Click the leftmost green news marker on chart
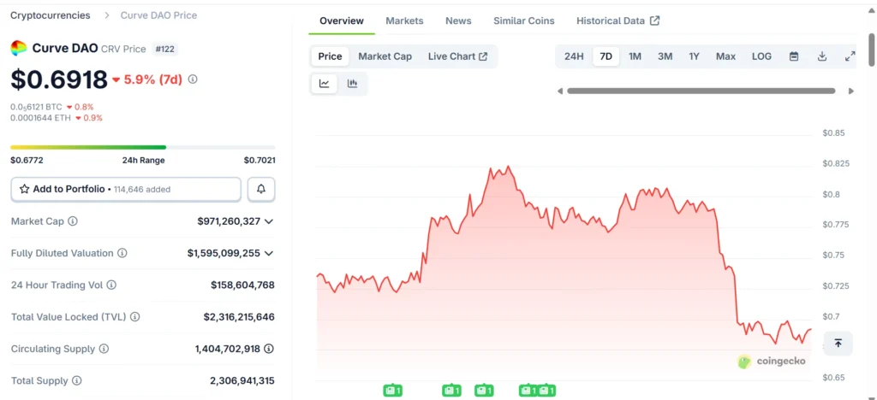Viewport: 877px width, 400px height. click(392, 391)
